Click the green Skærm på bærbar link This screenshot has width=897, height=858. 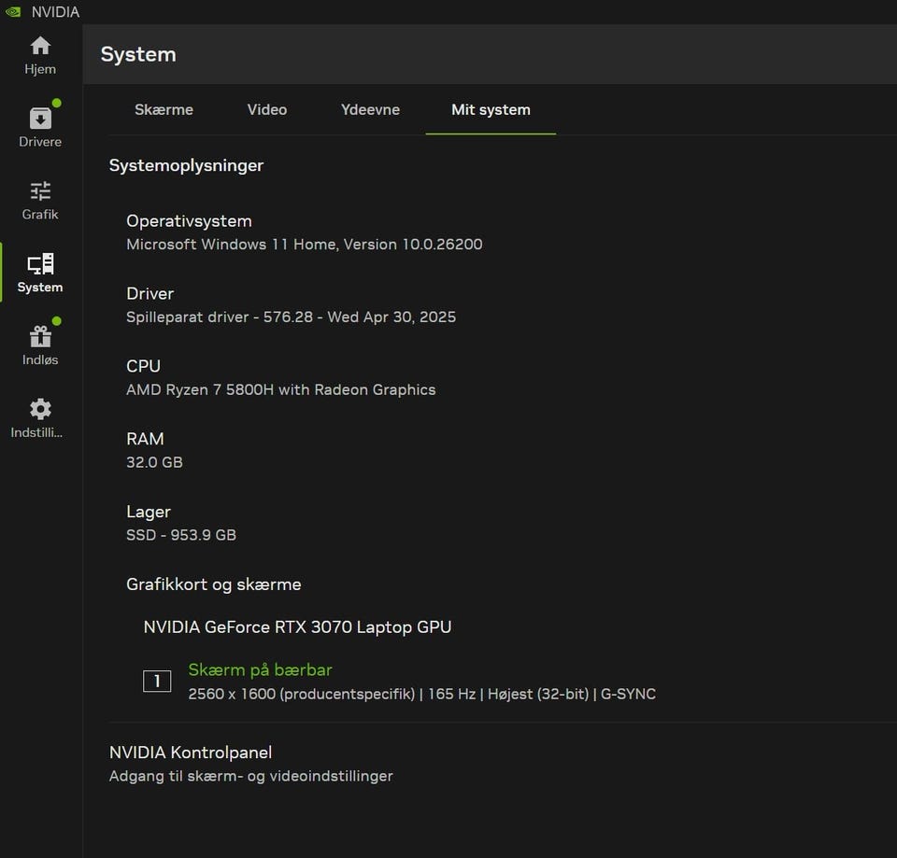pos(260,669)
